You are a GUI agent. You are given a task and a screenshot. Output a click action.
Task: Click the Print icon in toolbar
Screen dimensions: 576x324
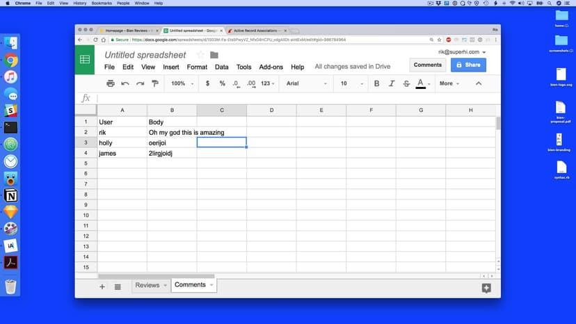[111, 83]
